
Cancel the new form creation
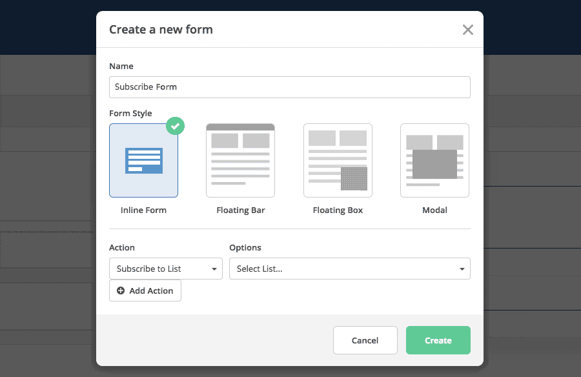365,340
